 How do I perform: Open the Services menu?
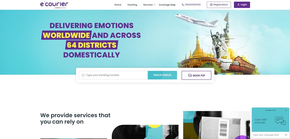click(148, 5)
